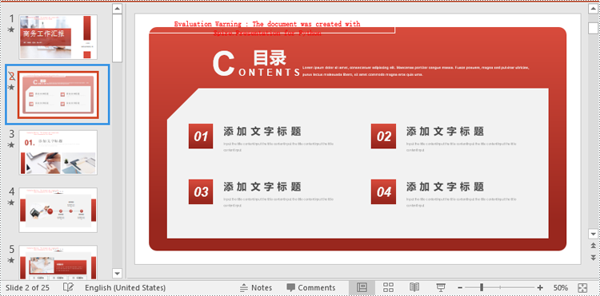Click the zoom in plus button

pyautogui.click(x=540, y=287)
